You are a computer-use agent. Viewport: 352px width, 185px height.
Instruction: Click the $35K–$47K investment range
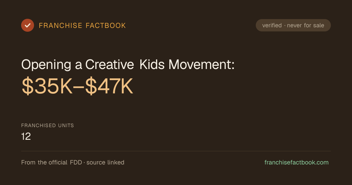pos(77,87)
